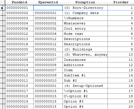Click the current-row arrow indicator
134x109 pixels.
pyautogui.click(x=2, y=8)
